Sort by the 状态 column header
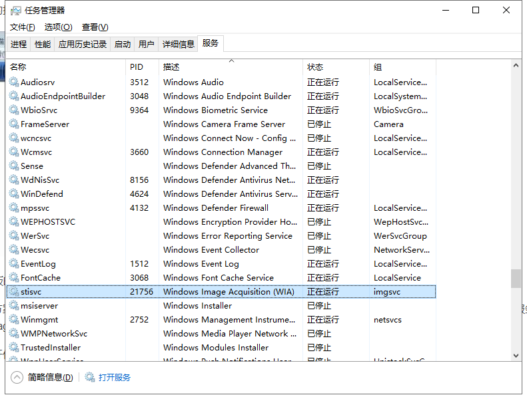Viewport: 527px width, 399px height. click(336, 66)
